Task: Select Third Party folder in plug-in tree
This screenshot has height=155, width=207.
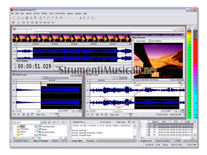Action: [25, 129]
